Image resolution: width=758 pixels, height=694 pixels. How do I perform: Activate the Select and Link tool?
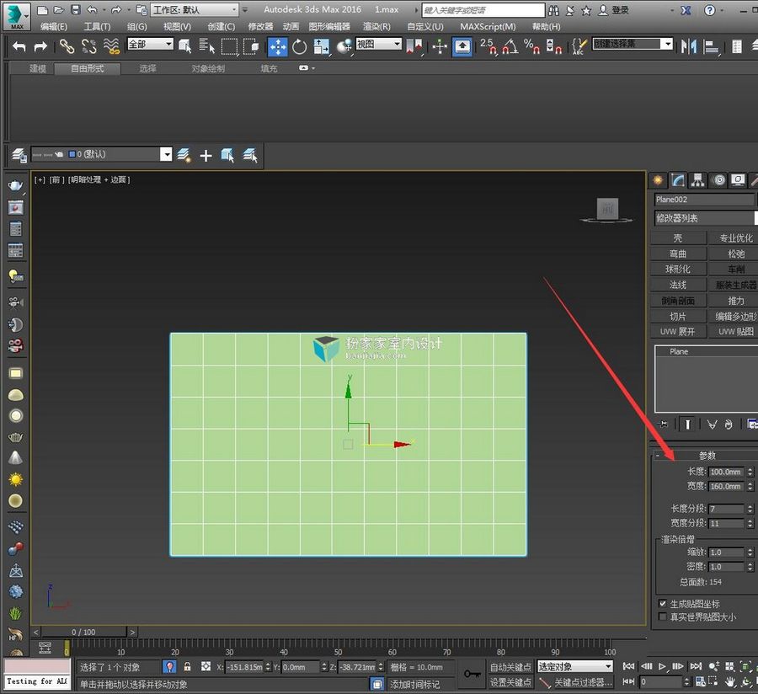tap(67, 47)
